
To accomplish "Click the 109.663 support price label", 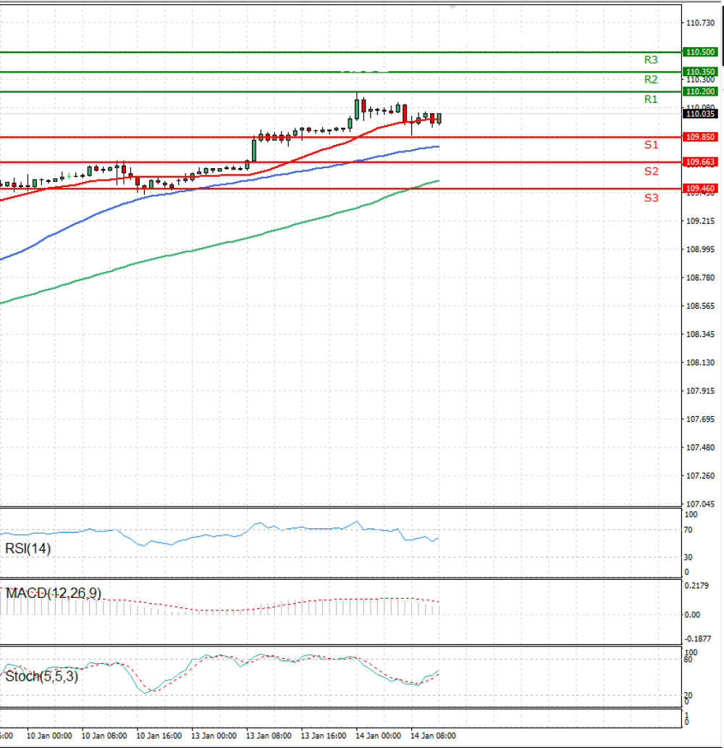I will tap(699, 162).
